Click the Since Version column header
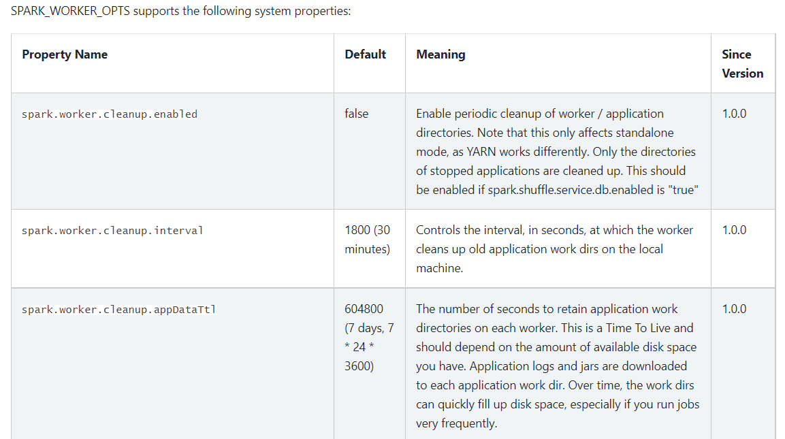The height and width of the screenshot is (439, 785). [742, 63]
